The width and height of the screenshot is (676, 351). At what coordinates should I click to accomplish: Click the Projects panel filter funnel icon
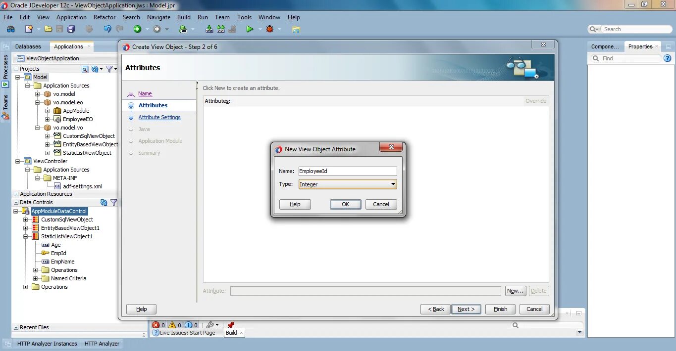[x=109, y=69]
